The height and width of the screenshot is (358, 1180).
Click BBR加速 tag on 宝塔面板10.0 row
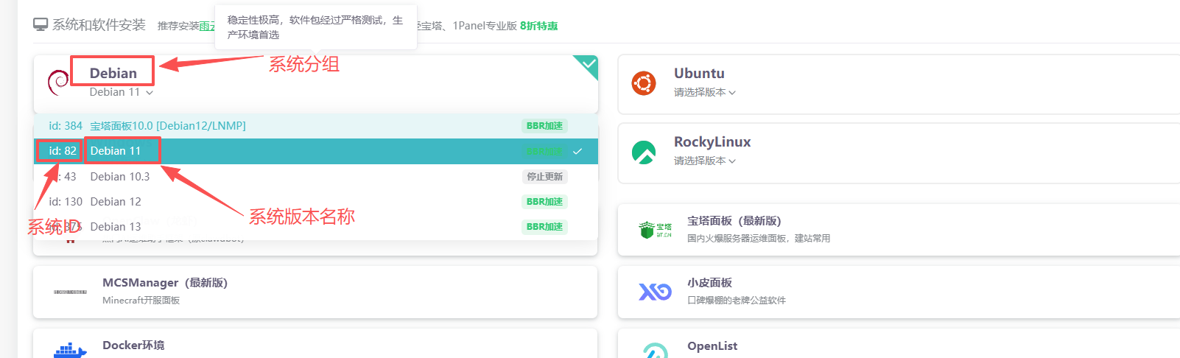[545, 126]
